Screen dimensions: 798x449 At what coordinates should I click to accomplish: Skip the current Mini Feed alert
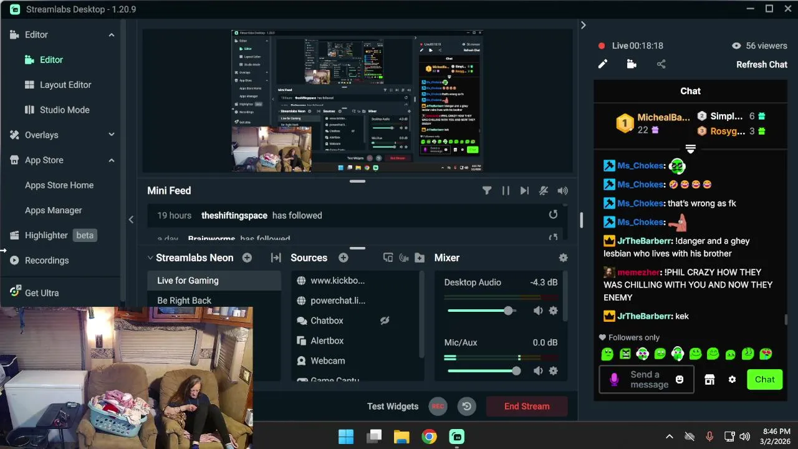click(x=524, y=191)
